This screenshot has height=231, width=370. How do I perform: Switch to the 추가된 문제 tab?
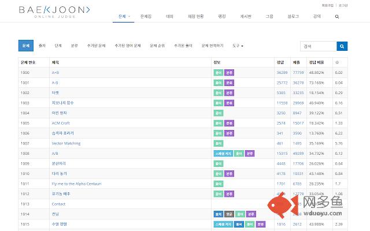97,46
